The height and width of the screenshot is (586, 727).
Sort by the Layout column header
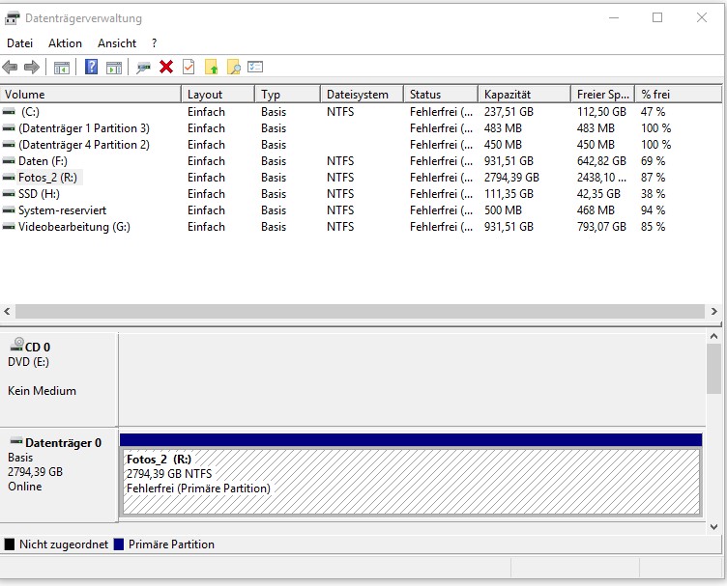click(x=218, y=95)
